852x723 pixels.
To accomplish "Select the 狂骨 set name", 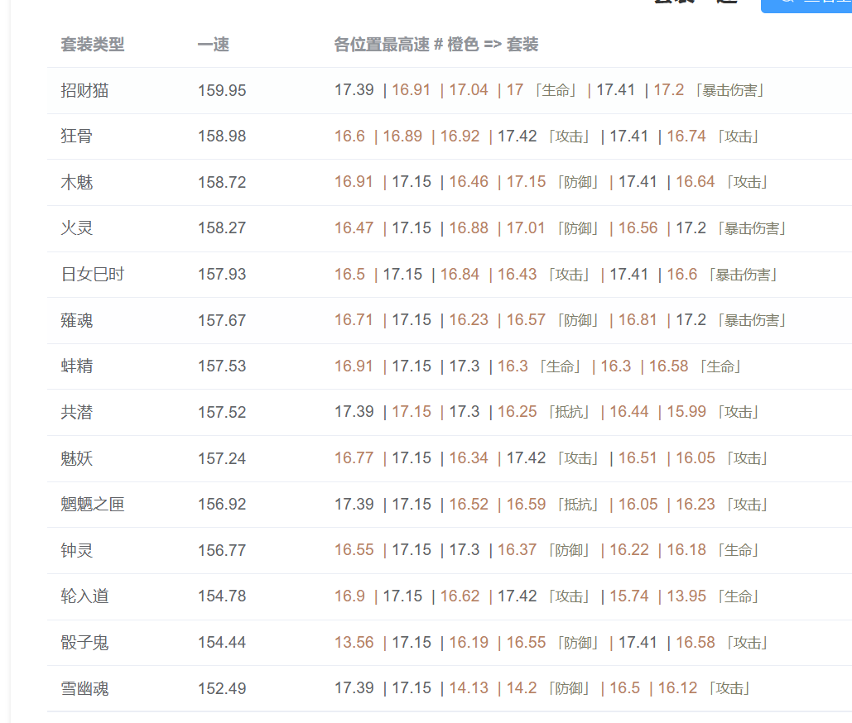I will tap(77, 136).
